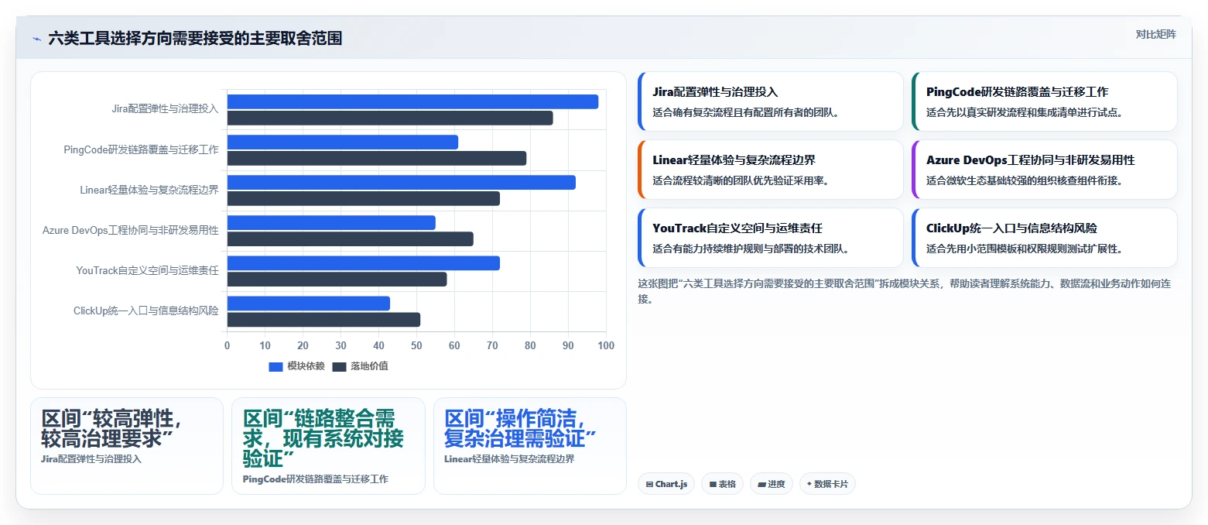Click the 对比矩阵 label

coord(1155,34)
